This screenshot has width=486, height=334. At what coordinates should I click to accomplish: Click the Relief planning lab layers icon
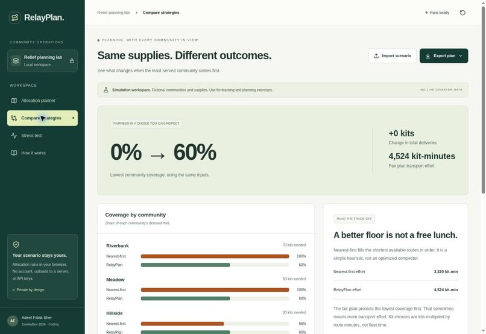(16, 61)
